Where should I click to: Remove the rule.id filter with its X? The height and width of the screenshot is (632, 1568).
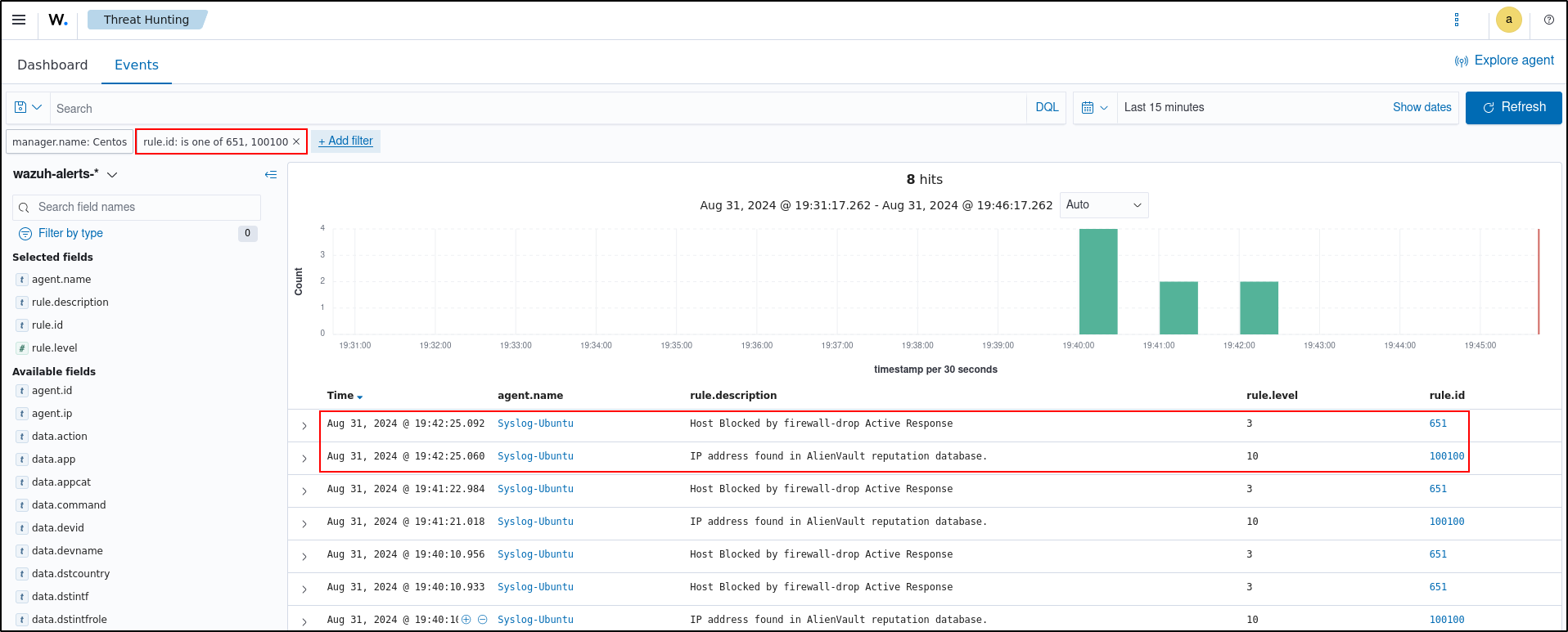296,142
